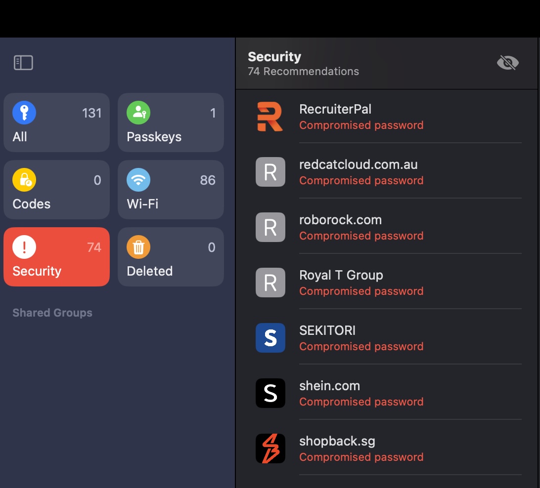Click the blue key All icon
Viewport: 540px width, 488px height.
pos(24,113)
